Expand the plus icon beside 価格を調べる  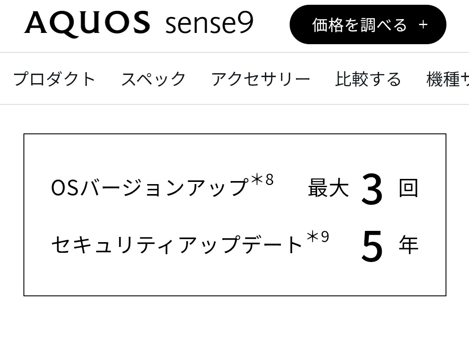423,25
